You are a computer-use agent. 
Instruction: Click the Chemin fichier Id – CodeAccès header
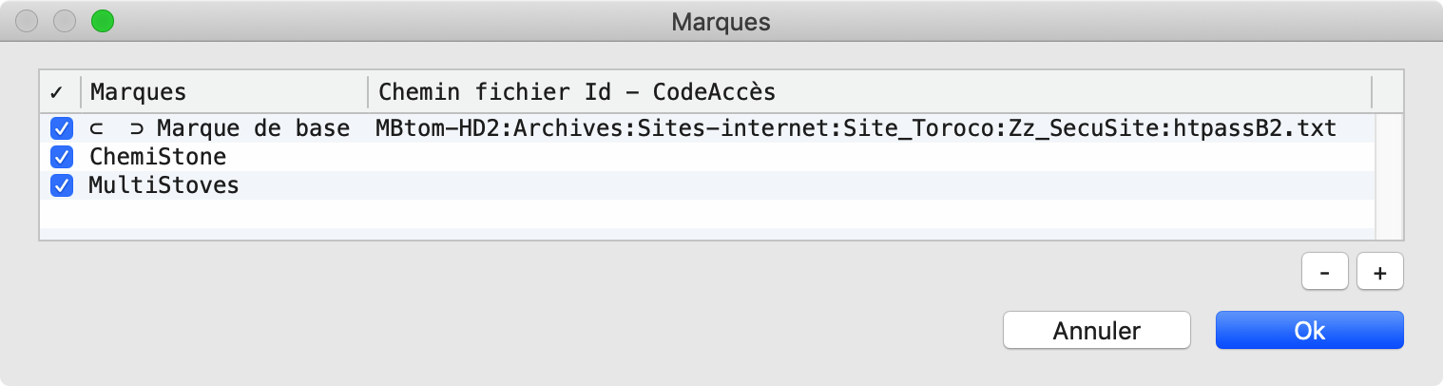point(869,92)
